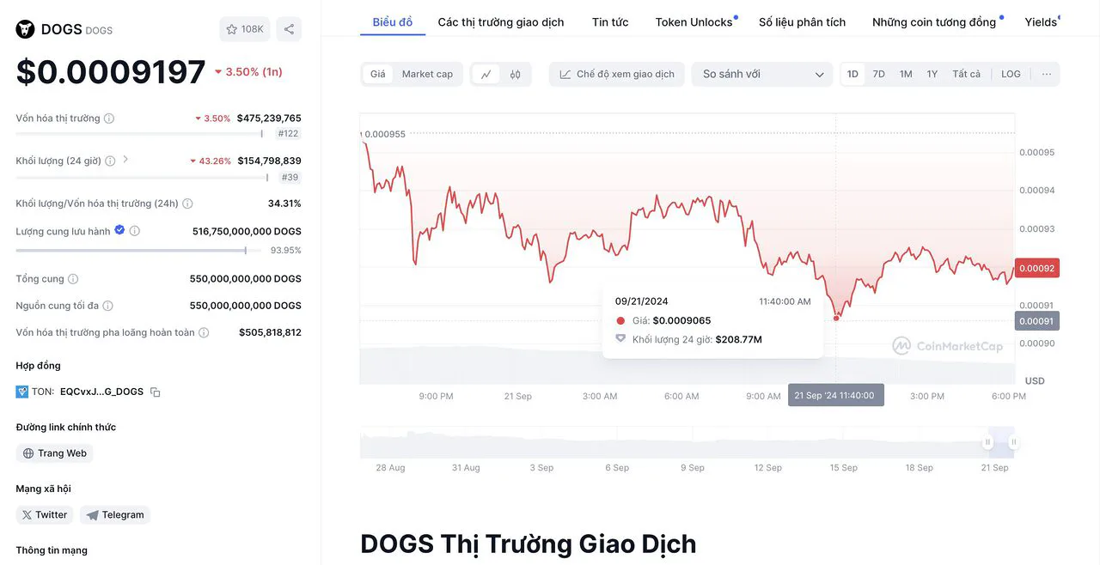Add DOGS to watchlist via star button
Image resolution: width=1100 pixels, height=565 pixels.
[x=245, y=29]
